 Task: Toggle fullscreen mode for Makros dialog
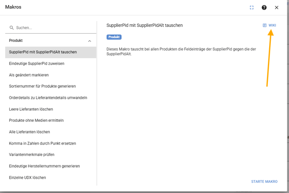click(252, 7)
